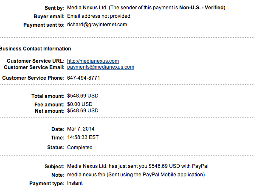The image size is (254, 195).
Task: Click the Fee amount $0.00 USD value
Action: (x=80, y=104)
